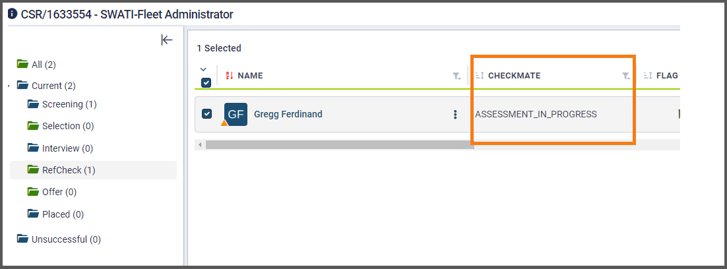Select the Screening (1) folder

pos(61,104)
